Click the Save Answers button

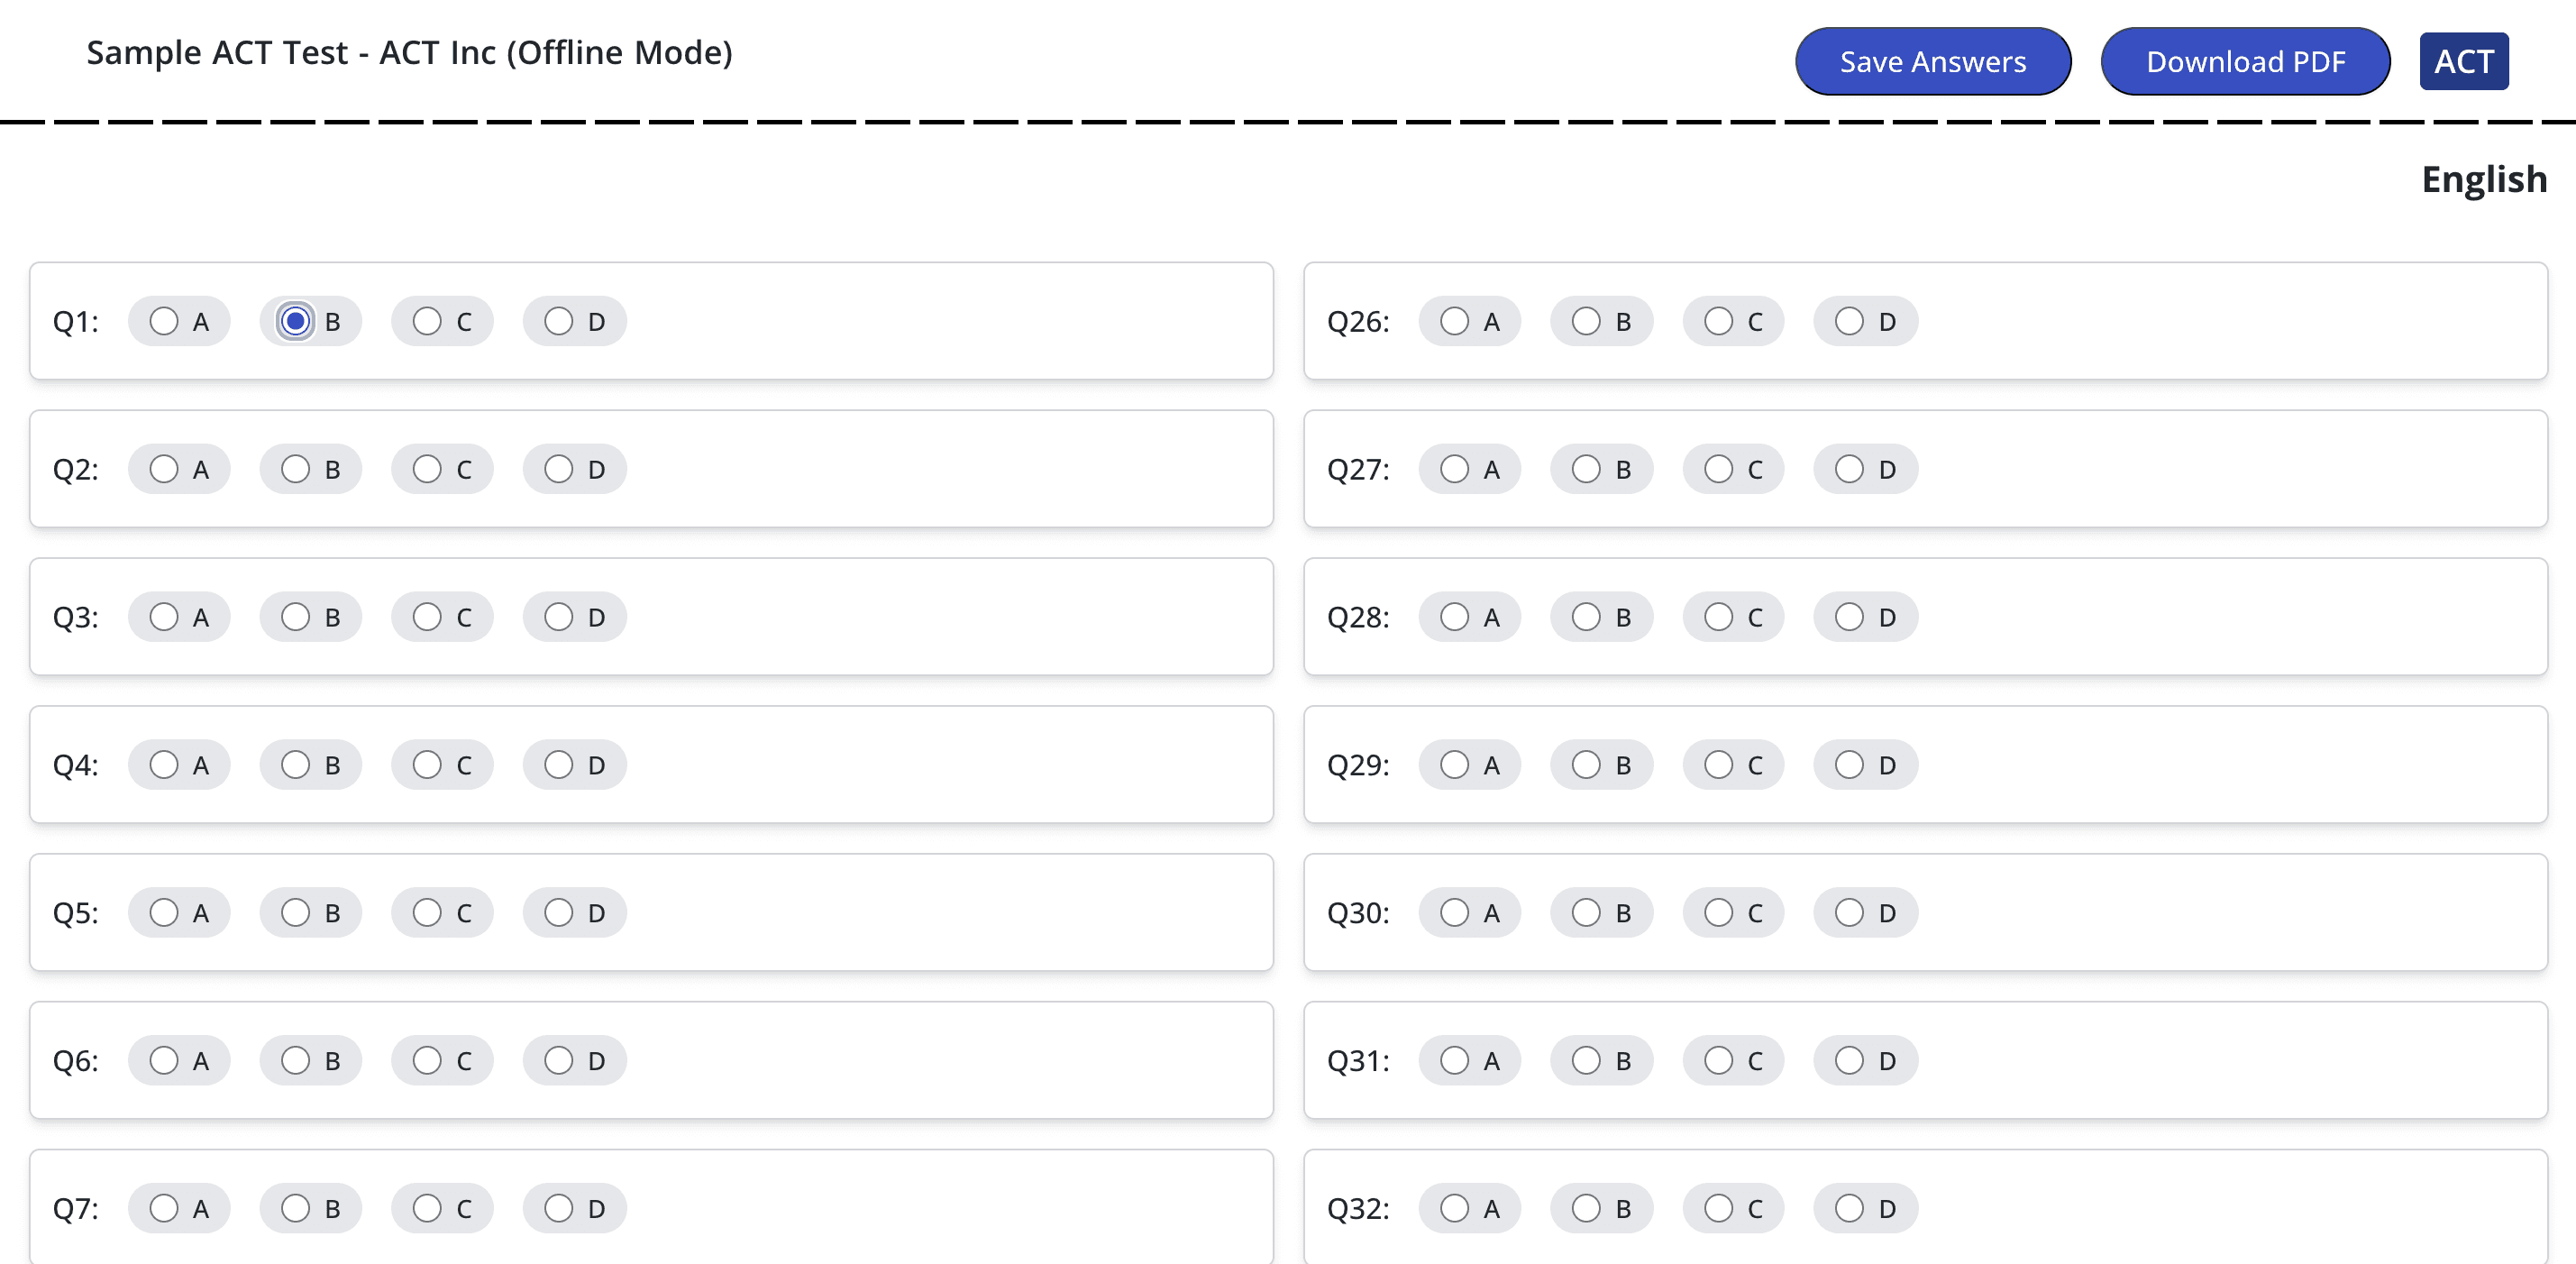click(x=1932, y=61)
